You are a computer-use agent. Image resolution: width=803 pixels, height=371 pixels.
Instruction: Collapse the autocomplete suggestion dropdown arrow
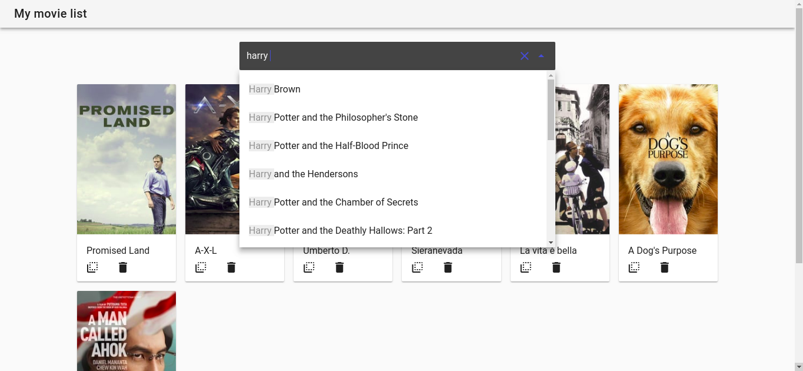pos(541,56)
